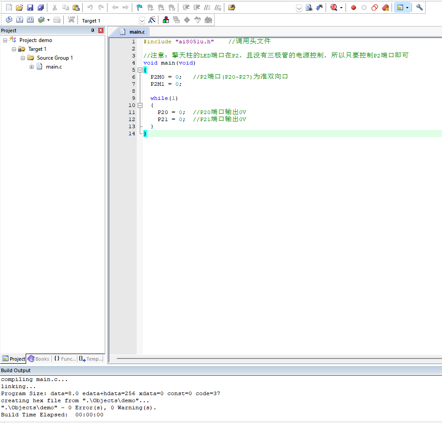Image resolution: width=442 pixels, height=423 pixels.
Task: Click the Batch Build icon
Action: (x=42, y=20)
